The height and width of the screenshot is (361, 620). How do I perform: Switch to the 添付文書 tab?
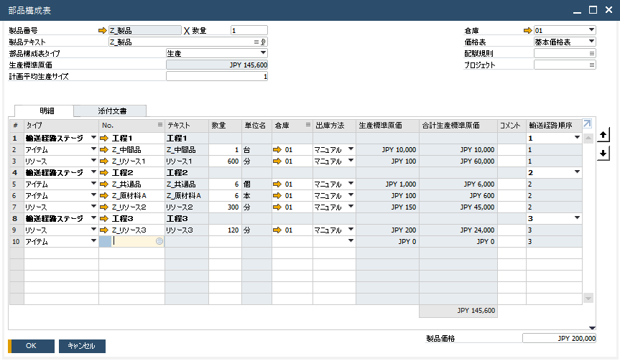point(112,111)
